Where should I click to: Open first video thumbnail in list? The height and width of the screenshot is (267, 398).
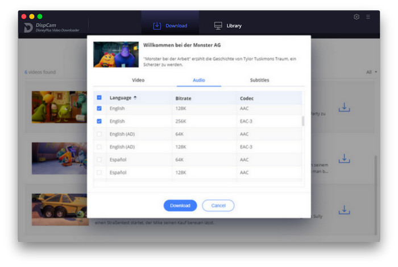(x=59, y=107)
